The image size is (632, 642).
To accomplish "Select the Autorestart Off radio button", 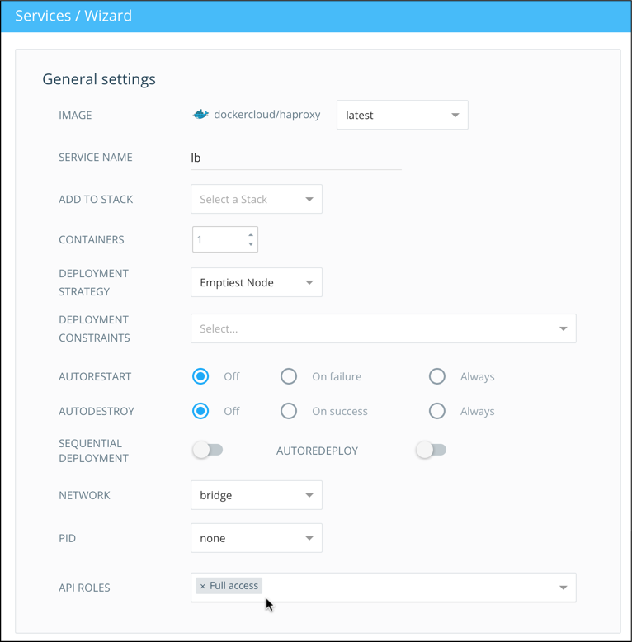I will 200,376.
